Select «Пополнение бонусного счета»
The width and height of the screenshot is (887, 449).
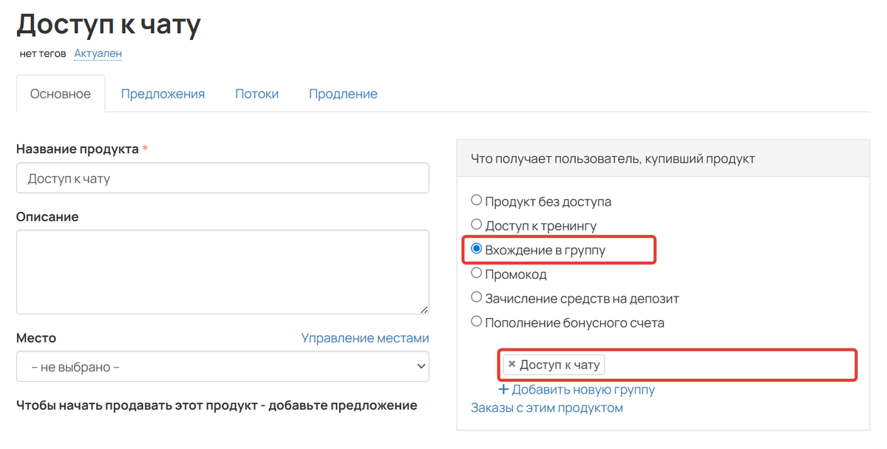click(x=476, y=322)
